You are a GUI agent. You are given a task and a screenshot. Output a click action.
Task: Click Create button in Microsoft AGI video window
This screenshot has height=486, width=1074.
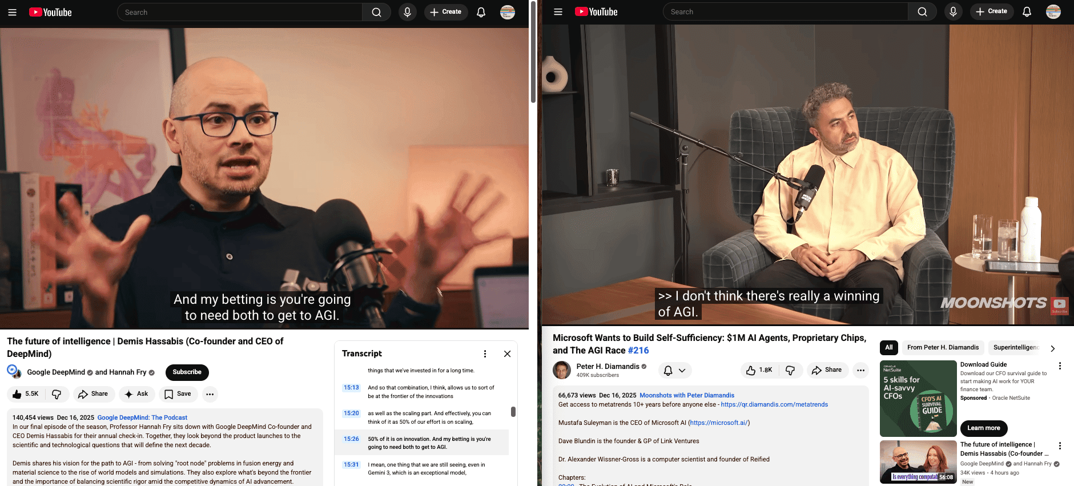tap(992, 11)
